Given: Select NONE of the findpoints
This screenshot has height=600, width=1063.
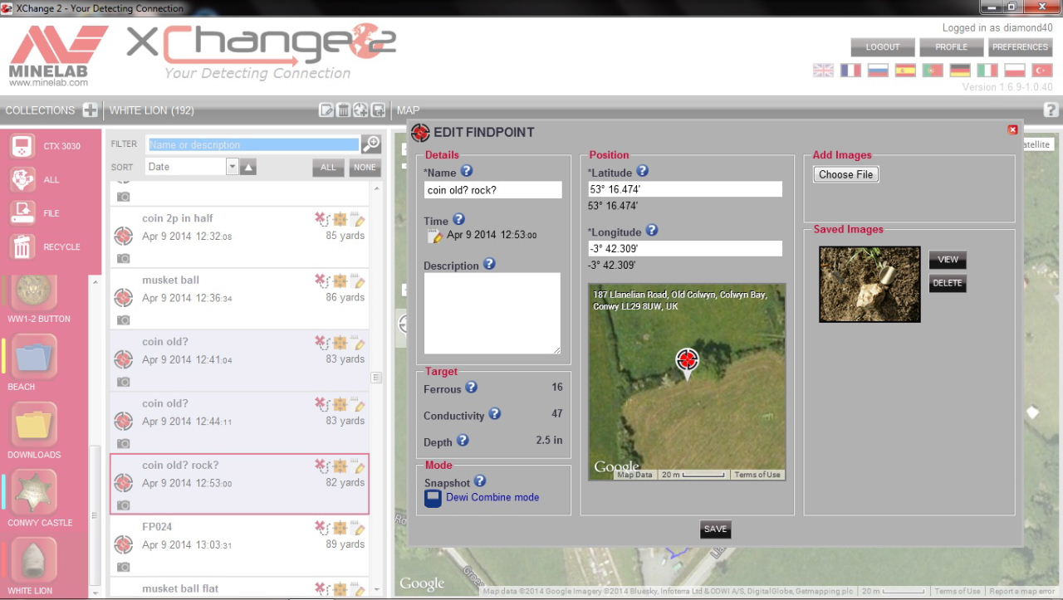Looking at the screenshot, I should click(365, 168).
